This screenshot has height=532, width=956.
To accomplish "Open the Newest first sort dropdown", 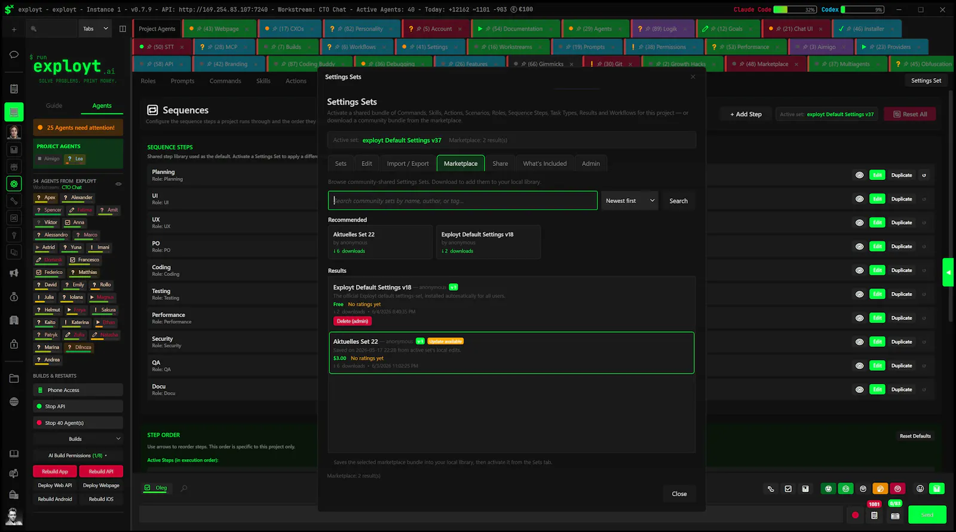I will [x=630, y=201].
